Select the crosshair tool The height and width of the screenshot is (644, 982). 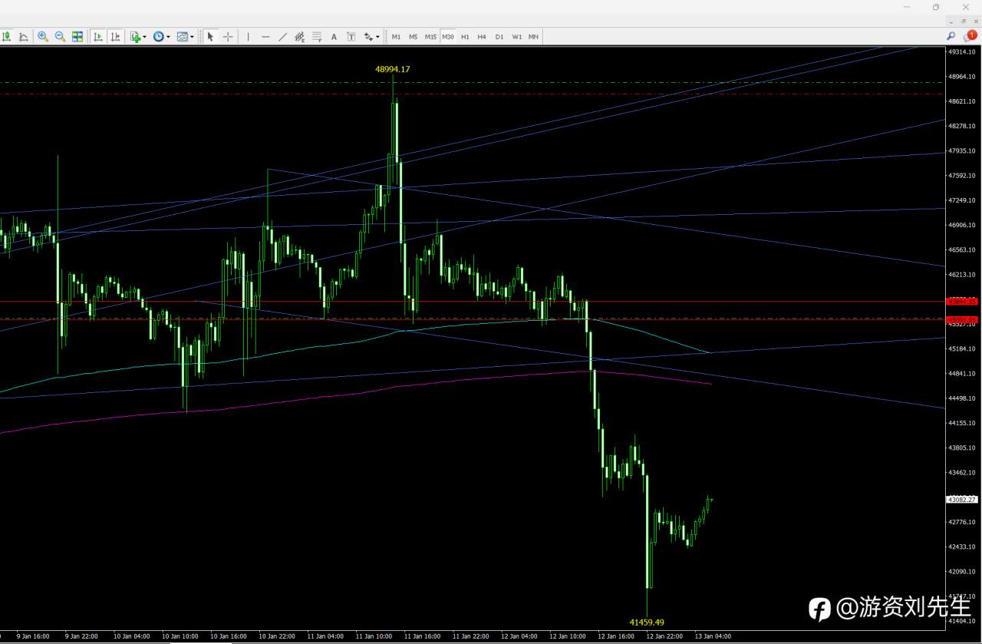(x=228, y=36)
